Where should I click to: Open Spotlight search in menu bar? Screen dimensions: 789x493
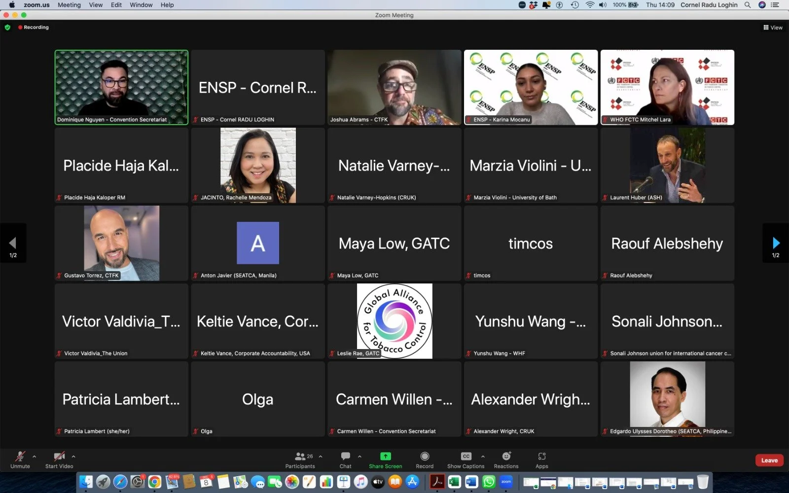(748, 5)
